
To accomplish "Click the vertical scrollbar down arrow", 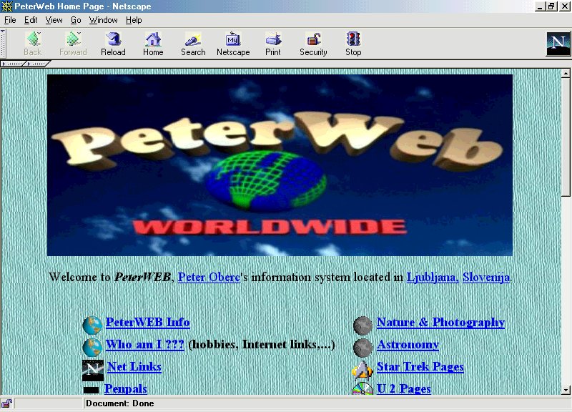I will click(x=566, y=390).
